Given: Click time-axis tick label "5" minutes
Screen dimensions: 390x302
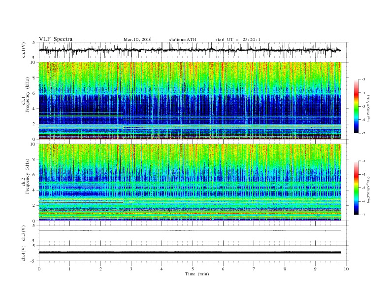Looking at the screenshot, I should tap(193, 269).
